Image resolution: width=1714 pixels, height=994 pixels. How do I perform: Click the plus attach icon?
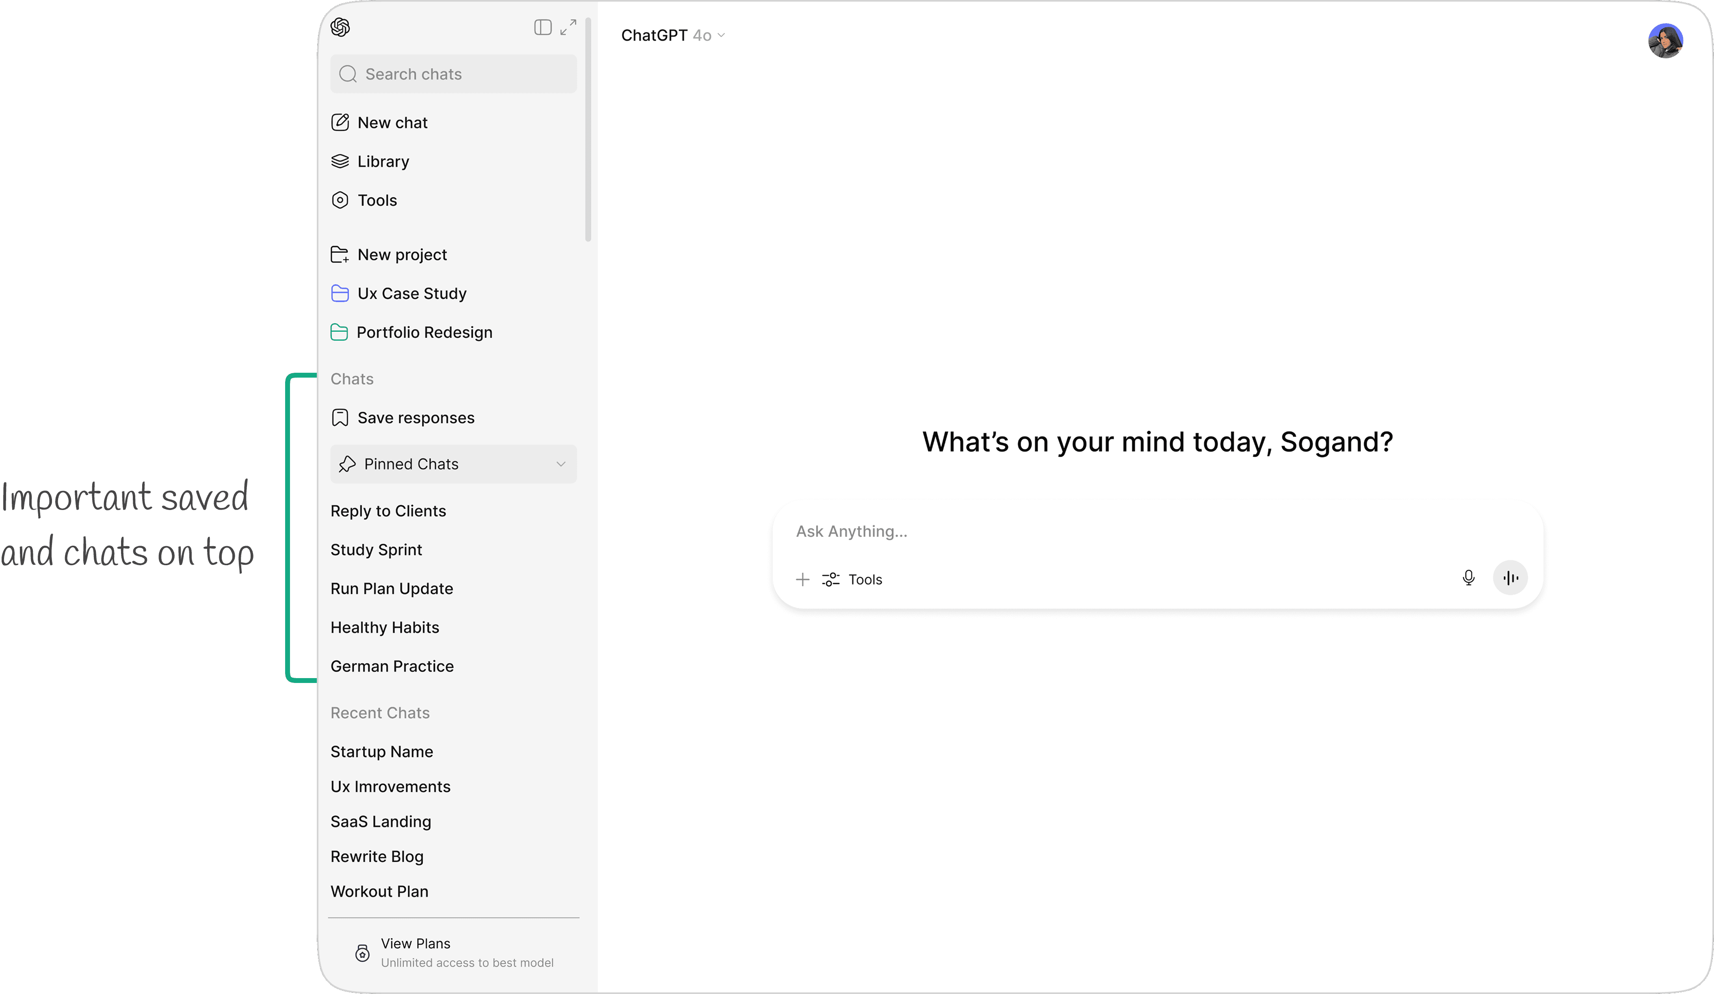click(803, 579)
